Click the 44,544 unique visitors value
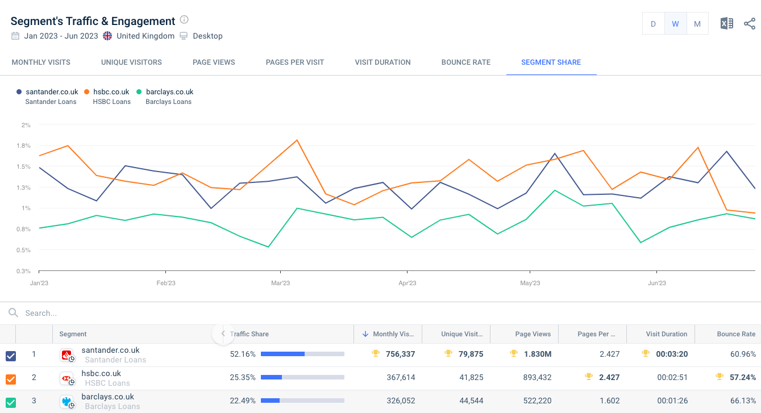 click(472, 401)
